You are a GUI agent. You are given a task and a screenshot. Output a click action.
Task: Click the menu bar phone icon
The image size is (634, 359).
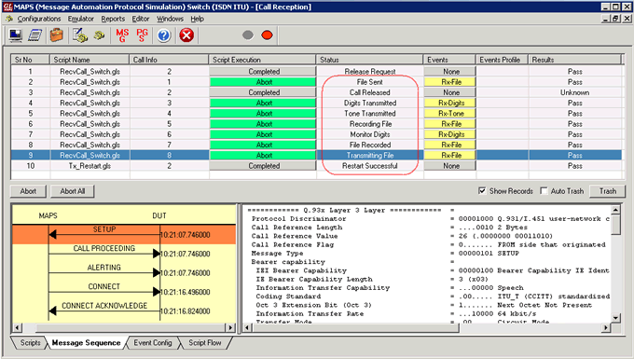tap(9, 19)
